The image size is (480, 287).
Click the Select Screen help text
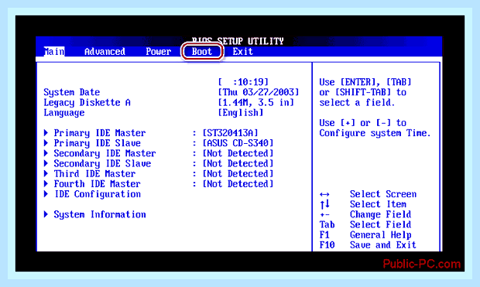coord(383,194)
